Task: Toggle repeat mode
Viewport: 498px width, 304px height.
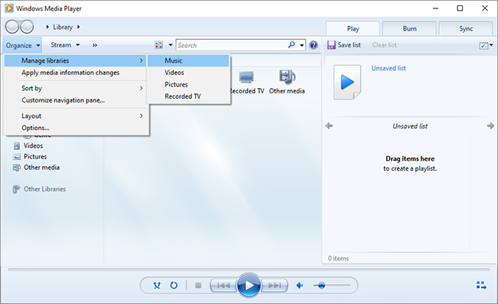Action: pos(174,286)
